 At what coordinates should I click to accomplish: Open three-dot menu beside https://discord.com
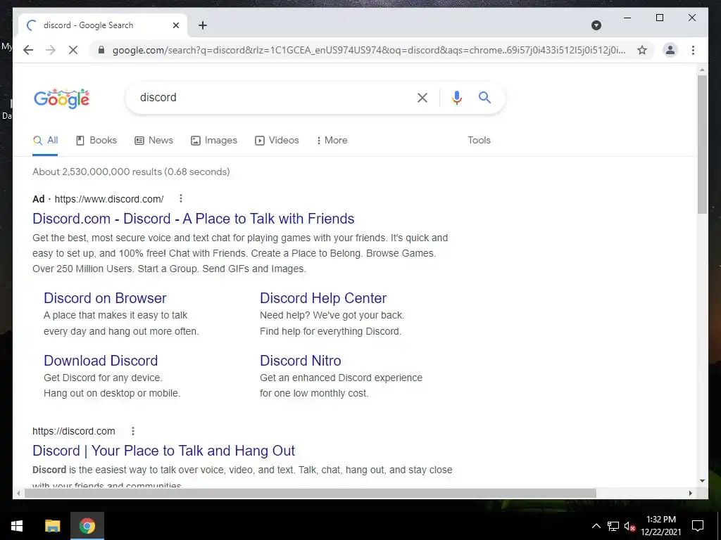(x=133, y=431)
